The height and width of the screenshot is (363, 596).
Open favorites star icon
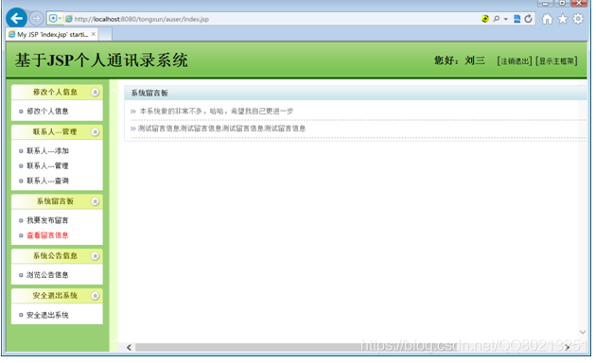click(x=563, y=19)
